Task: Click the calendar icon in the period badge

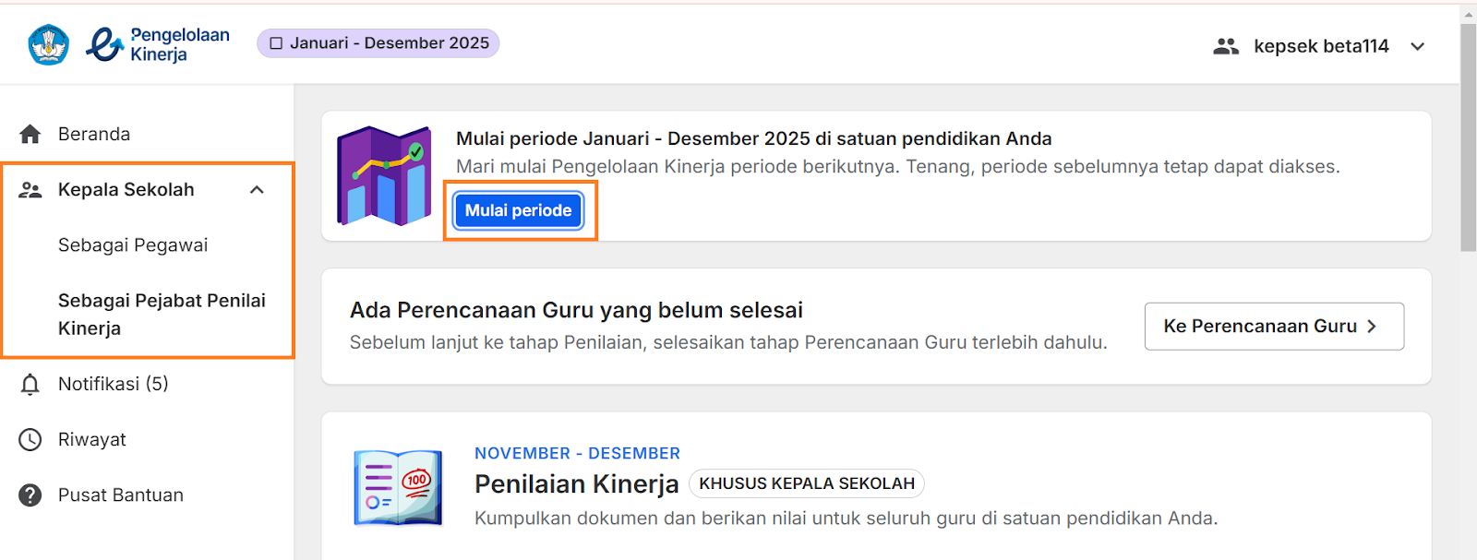Action: (x=276, y=43)
